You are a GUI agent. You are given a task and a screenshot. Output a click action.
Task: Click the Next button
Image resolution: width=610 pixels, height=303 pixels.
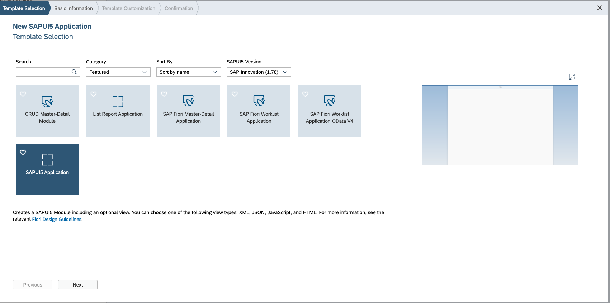[x=78, y=285]
